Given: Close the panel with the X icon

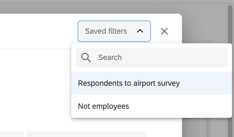Looking at the screenshot, I should coord(164,31).
